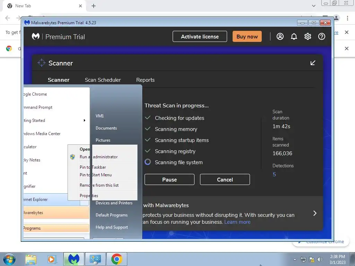Image resolution: width=355 pixels, height=266 pixels.
Task: Click the Buy now button
Action: point(247,36)
